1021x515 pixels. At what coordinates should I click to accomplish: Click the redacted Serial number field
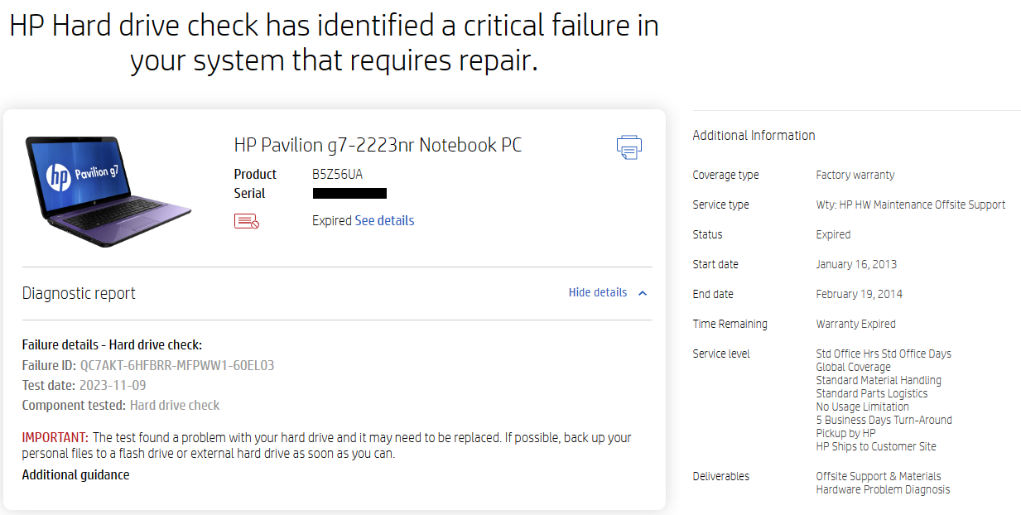tap(349, 193)
